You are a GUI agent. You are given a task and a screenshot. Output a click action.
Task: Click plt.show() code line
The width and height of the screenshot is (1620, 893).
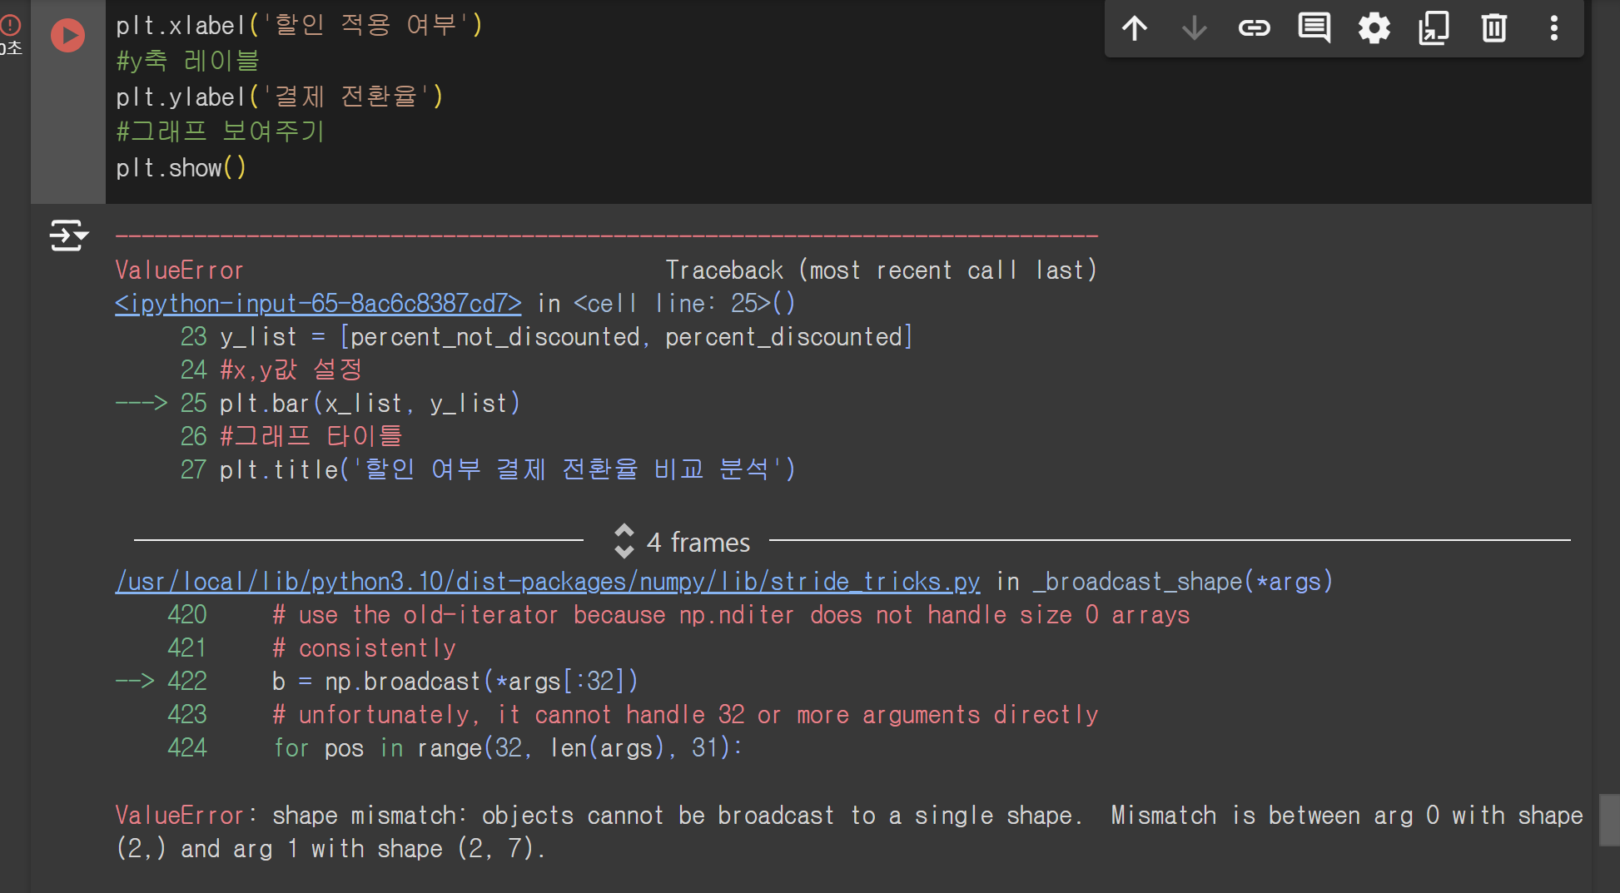point(181,168)
